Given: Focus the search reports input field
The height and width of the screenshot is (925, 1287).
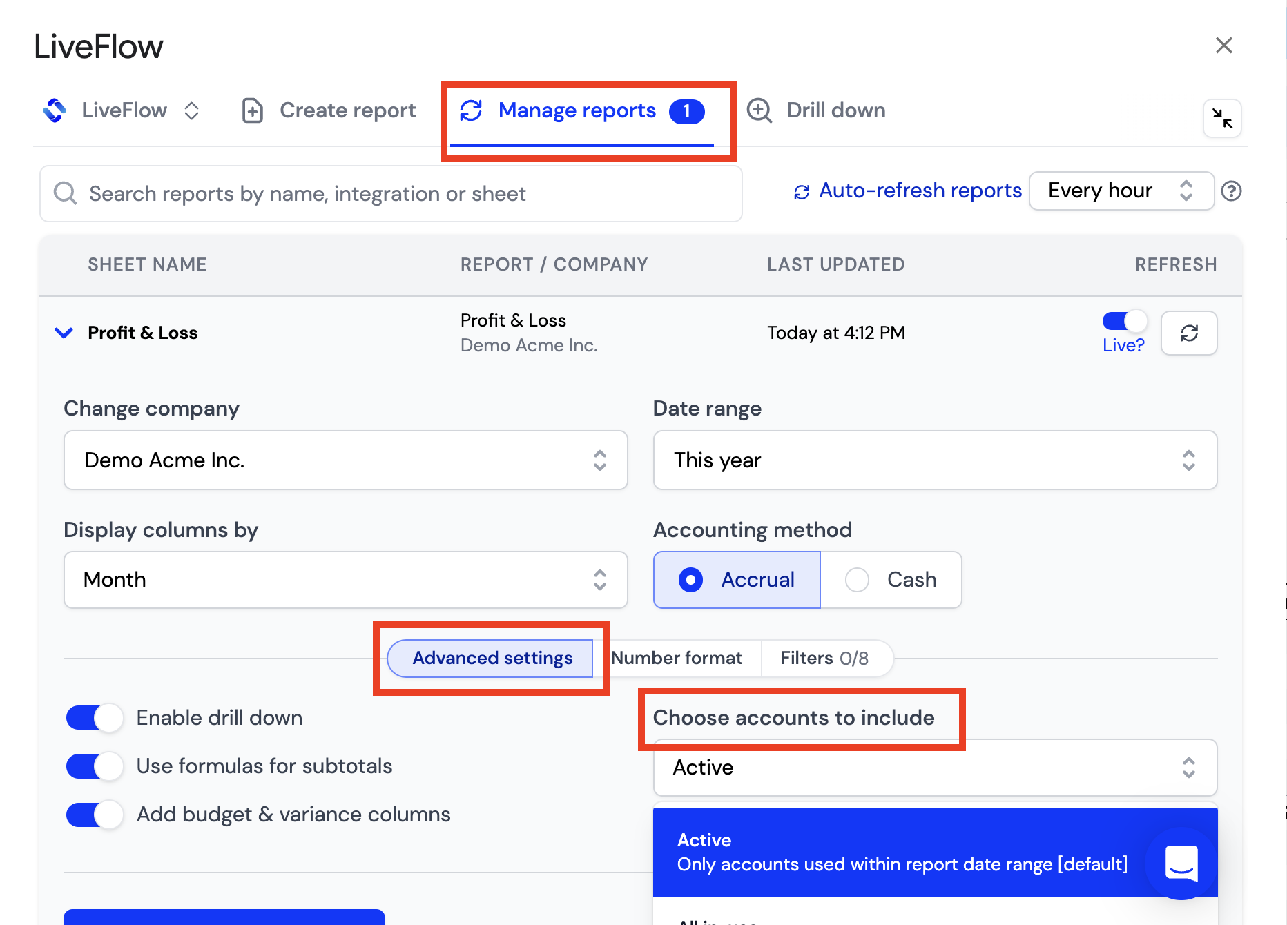Looking at the screenshot, I should click(x=391, y=193).
